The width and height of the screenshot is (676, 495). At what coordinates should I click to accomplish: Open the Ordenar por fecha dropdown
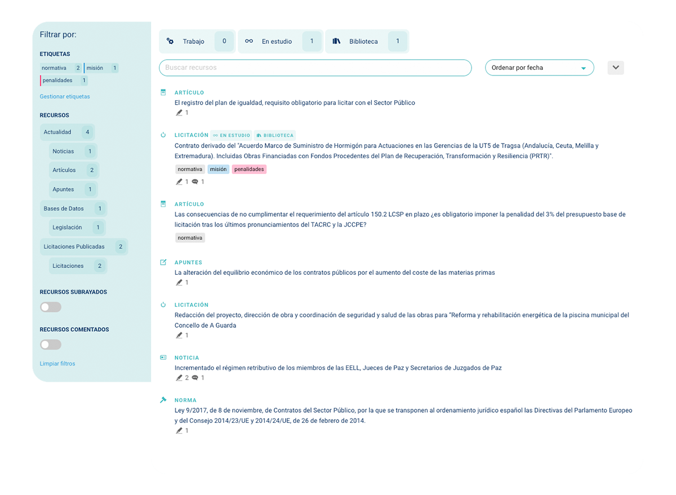pos(539,68)
